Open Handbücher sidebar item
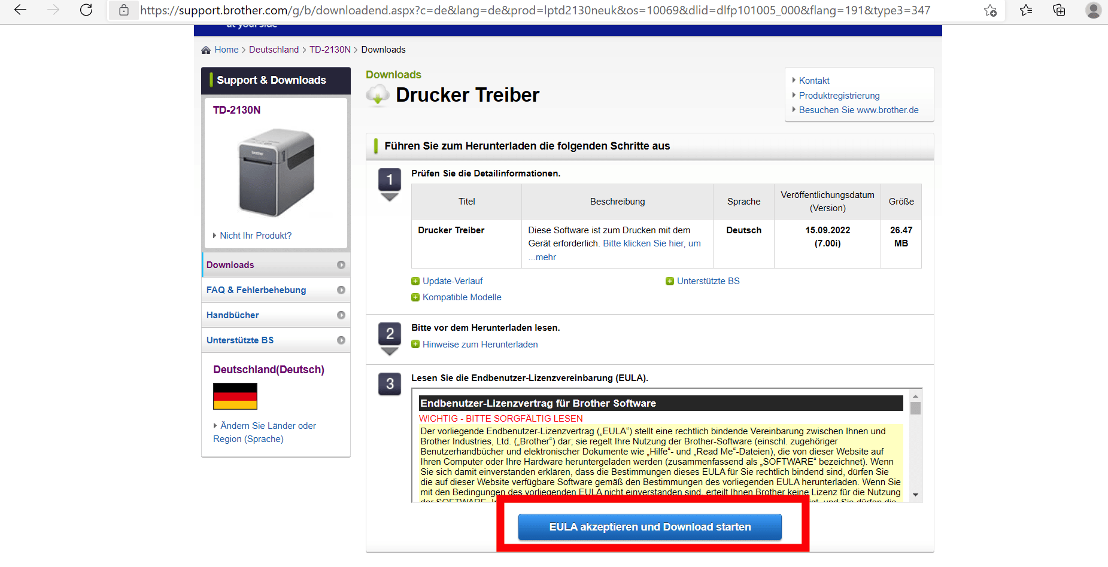This screenshot has height=567, width=1108. (276, 315)
